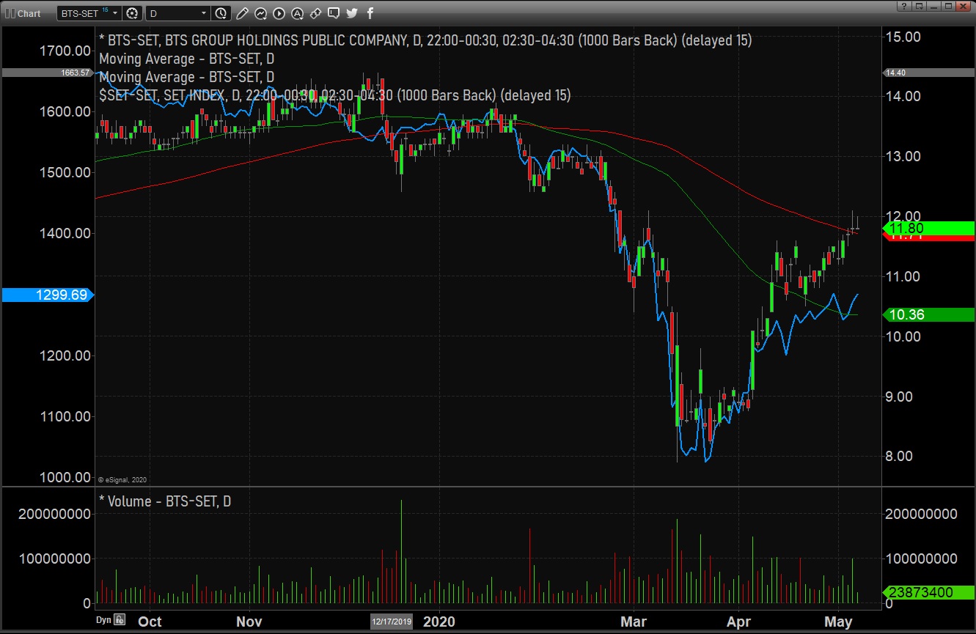The height and width of the screenshot is (634, 976).
Task: Click the Nov label on time axis
Action: [x=249, y=622]
